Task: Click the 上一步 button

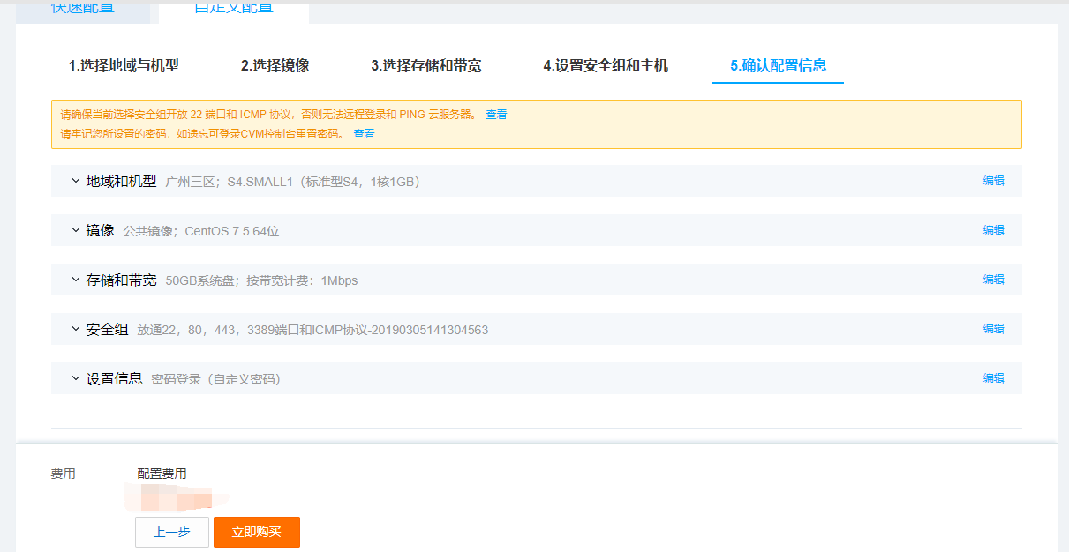Action: pos(171,532)
